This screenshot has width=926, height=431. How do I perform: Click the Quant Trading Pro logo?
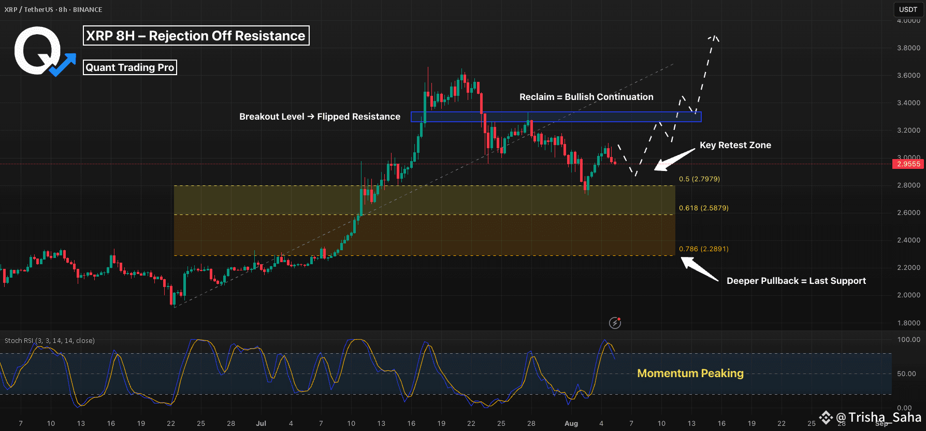click(45, 51)
